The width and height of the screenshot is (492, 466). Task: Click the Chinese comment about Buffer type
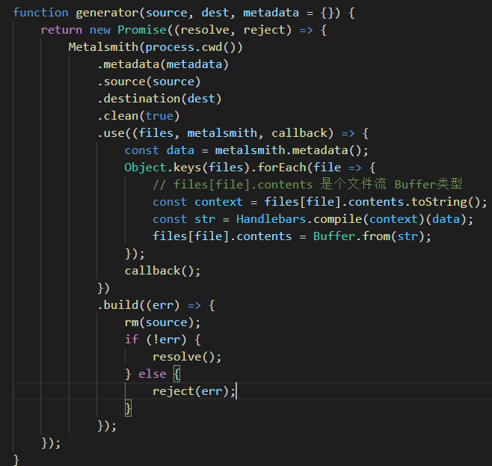point(307,184)
